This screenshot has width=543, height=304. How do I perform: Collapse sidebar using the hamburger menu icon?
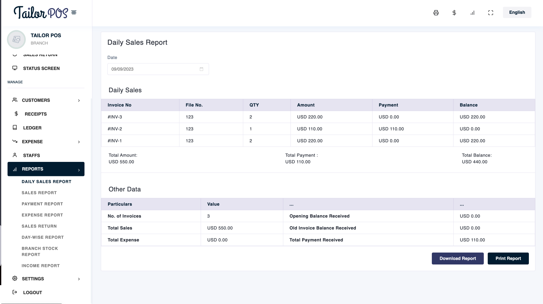point(74,13)
